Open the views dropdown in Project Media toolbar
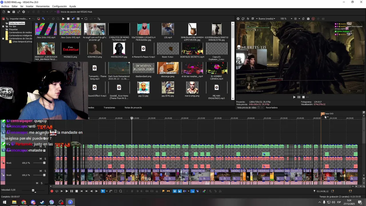The image size is (366, 206). pos(82,19)
